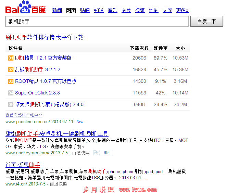Click the gray 04 rank badge

coord(11,93)
